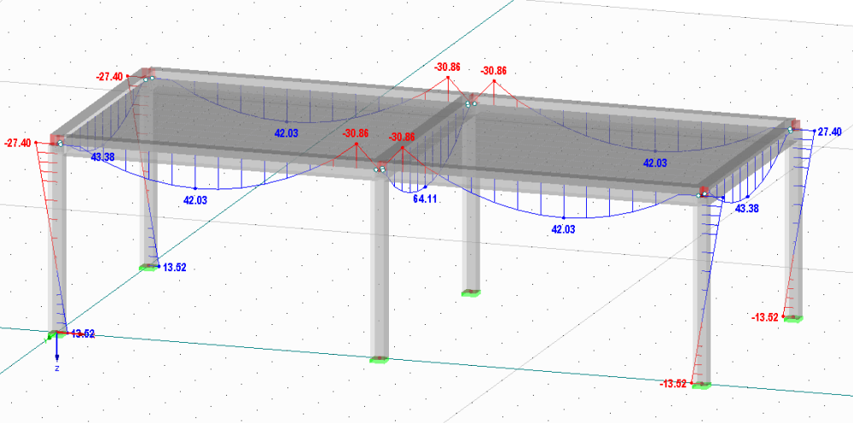Select the 64.11 moment value label
This screenshot has height=423, width=853.
click(x=425, y=199)
